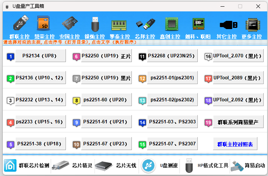Run PS2251-03、PS2303 program
Viewport: 268px width, 176px height.
pyautogui.click(x=173, y=122)
